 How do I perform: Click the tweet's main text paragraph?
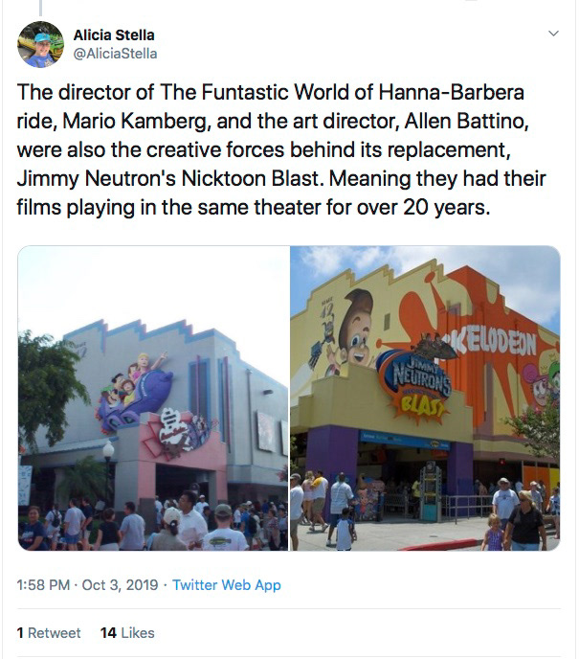pyautogui.click(x=282, y=151)
